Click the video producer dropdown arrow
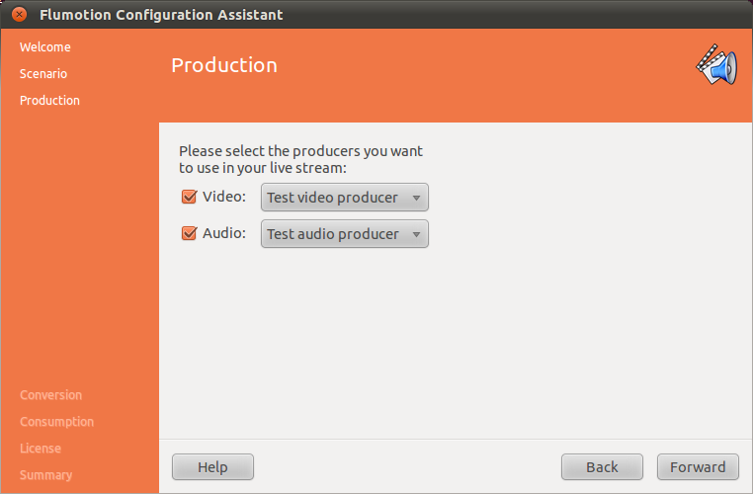This screenshot has width=753, height=494. 416,198
